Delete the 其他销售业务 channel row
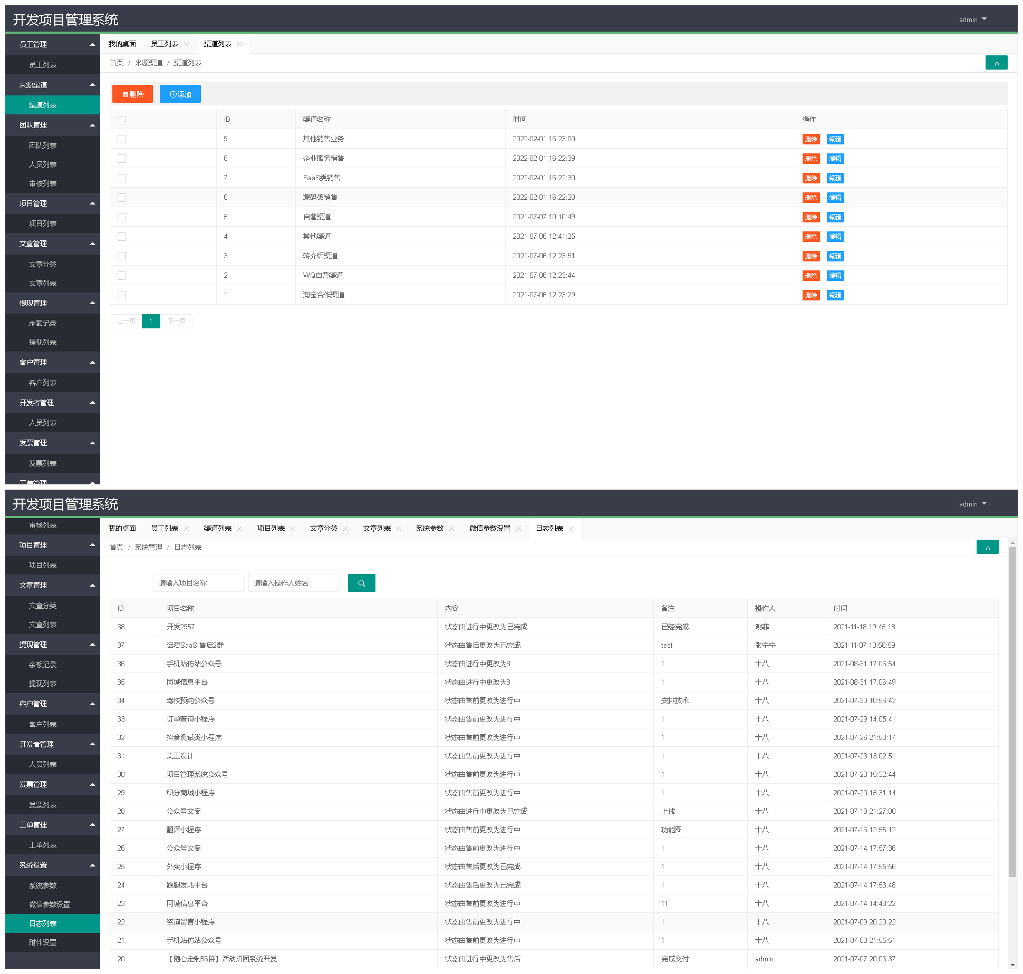1023x974 pixels. (810, 139)
